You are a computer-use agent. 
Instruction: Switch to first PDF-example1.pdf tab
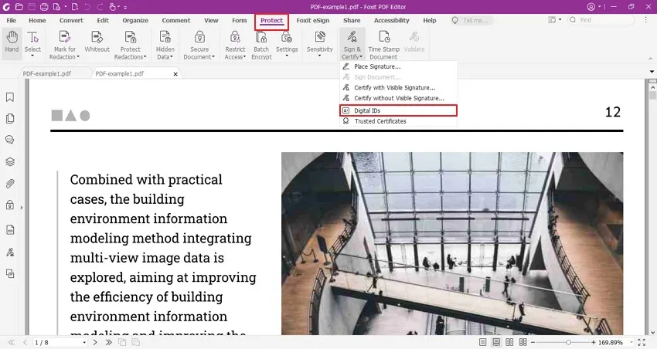tap(47, 73)
